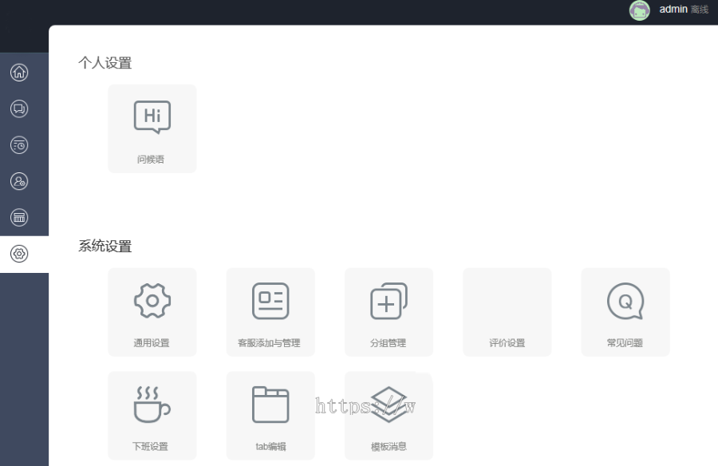Open the home icon in the sidebar
The width and height of the screenshot is (718, 466).
point(19,73)
